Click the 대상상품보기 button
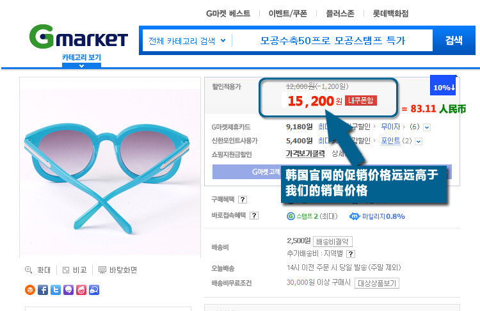 [x=377, y=283]
